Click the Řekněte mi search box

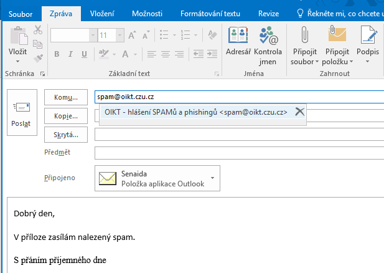[x=340, y=14]
